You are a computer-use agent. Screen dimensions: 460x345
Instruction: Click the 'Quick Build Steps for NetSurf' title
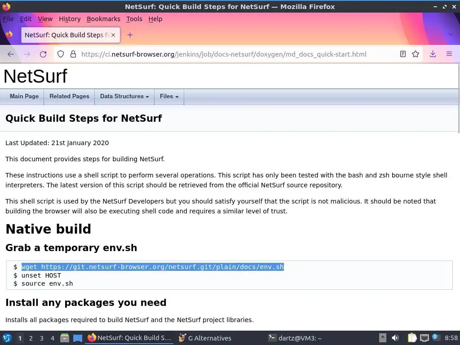(84, 118)
